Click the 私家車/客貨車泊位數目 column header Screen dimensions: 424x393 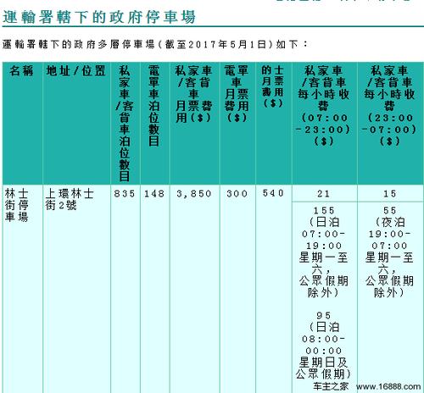tap(125, 124)
